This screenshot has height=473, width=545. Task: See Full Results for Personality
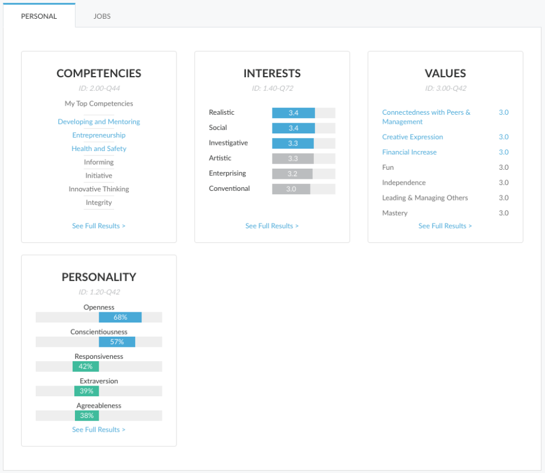[99, 429]
